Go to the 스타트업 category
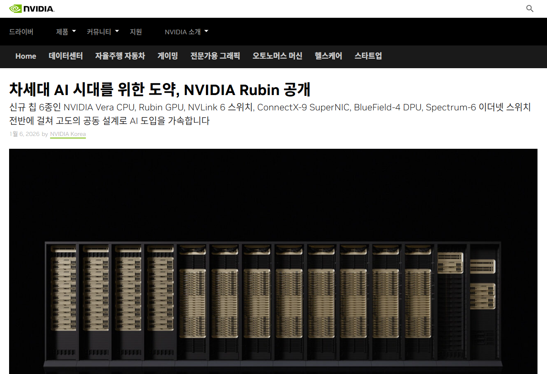 pos(368,56)
